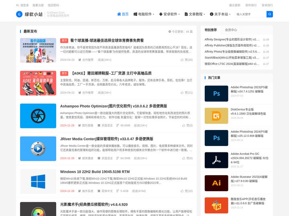Open the A0KE 莆田潮牌鞋服 article title
Image resolution: width=289 pixels, height=216 pixels.
click(x=111, y=73)
